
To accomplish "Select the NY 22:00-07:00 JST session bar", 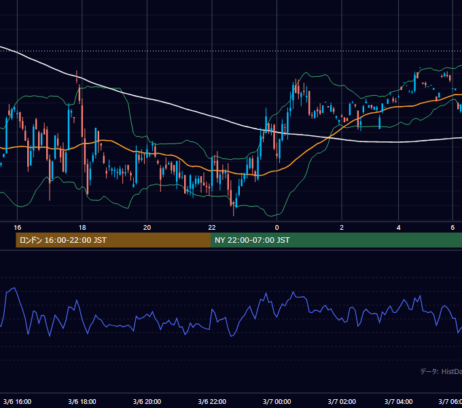I will (336, 240).
